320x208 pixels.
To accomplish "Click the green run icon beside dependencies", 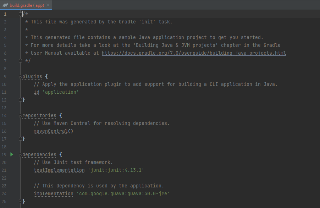I will (x=12, y=154).
